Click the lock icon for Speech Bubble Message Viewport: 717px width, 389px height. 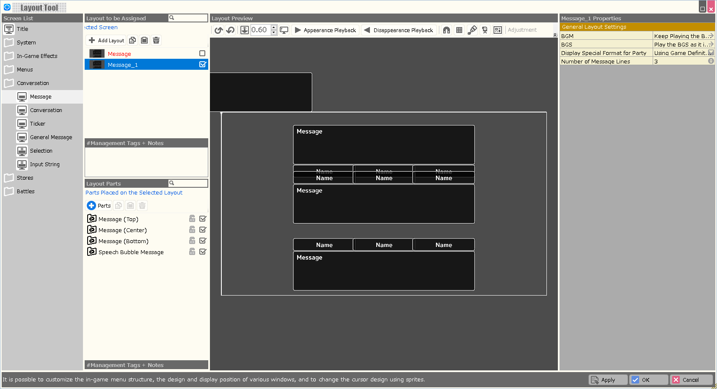pos(192,252)
